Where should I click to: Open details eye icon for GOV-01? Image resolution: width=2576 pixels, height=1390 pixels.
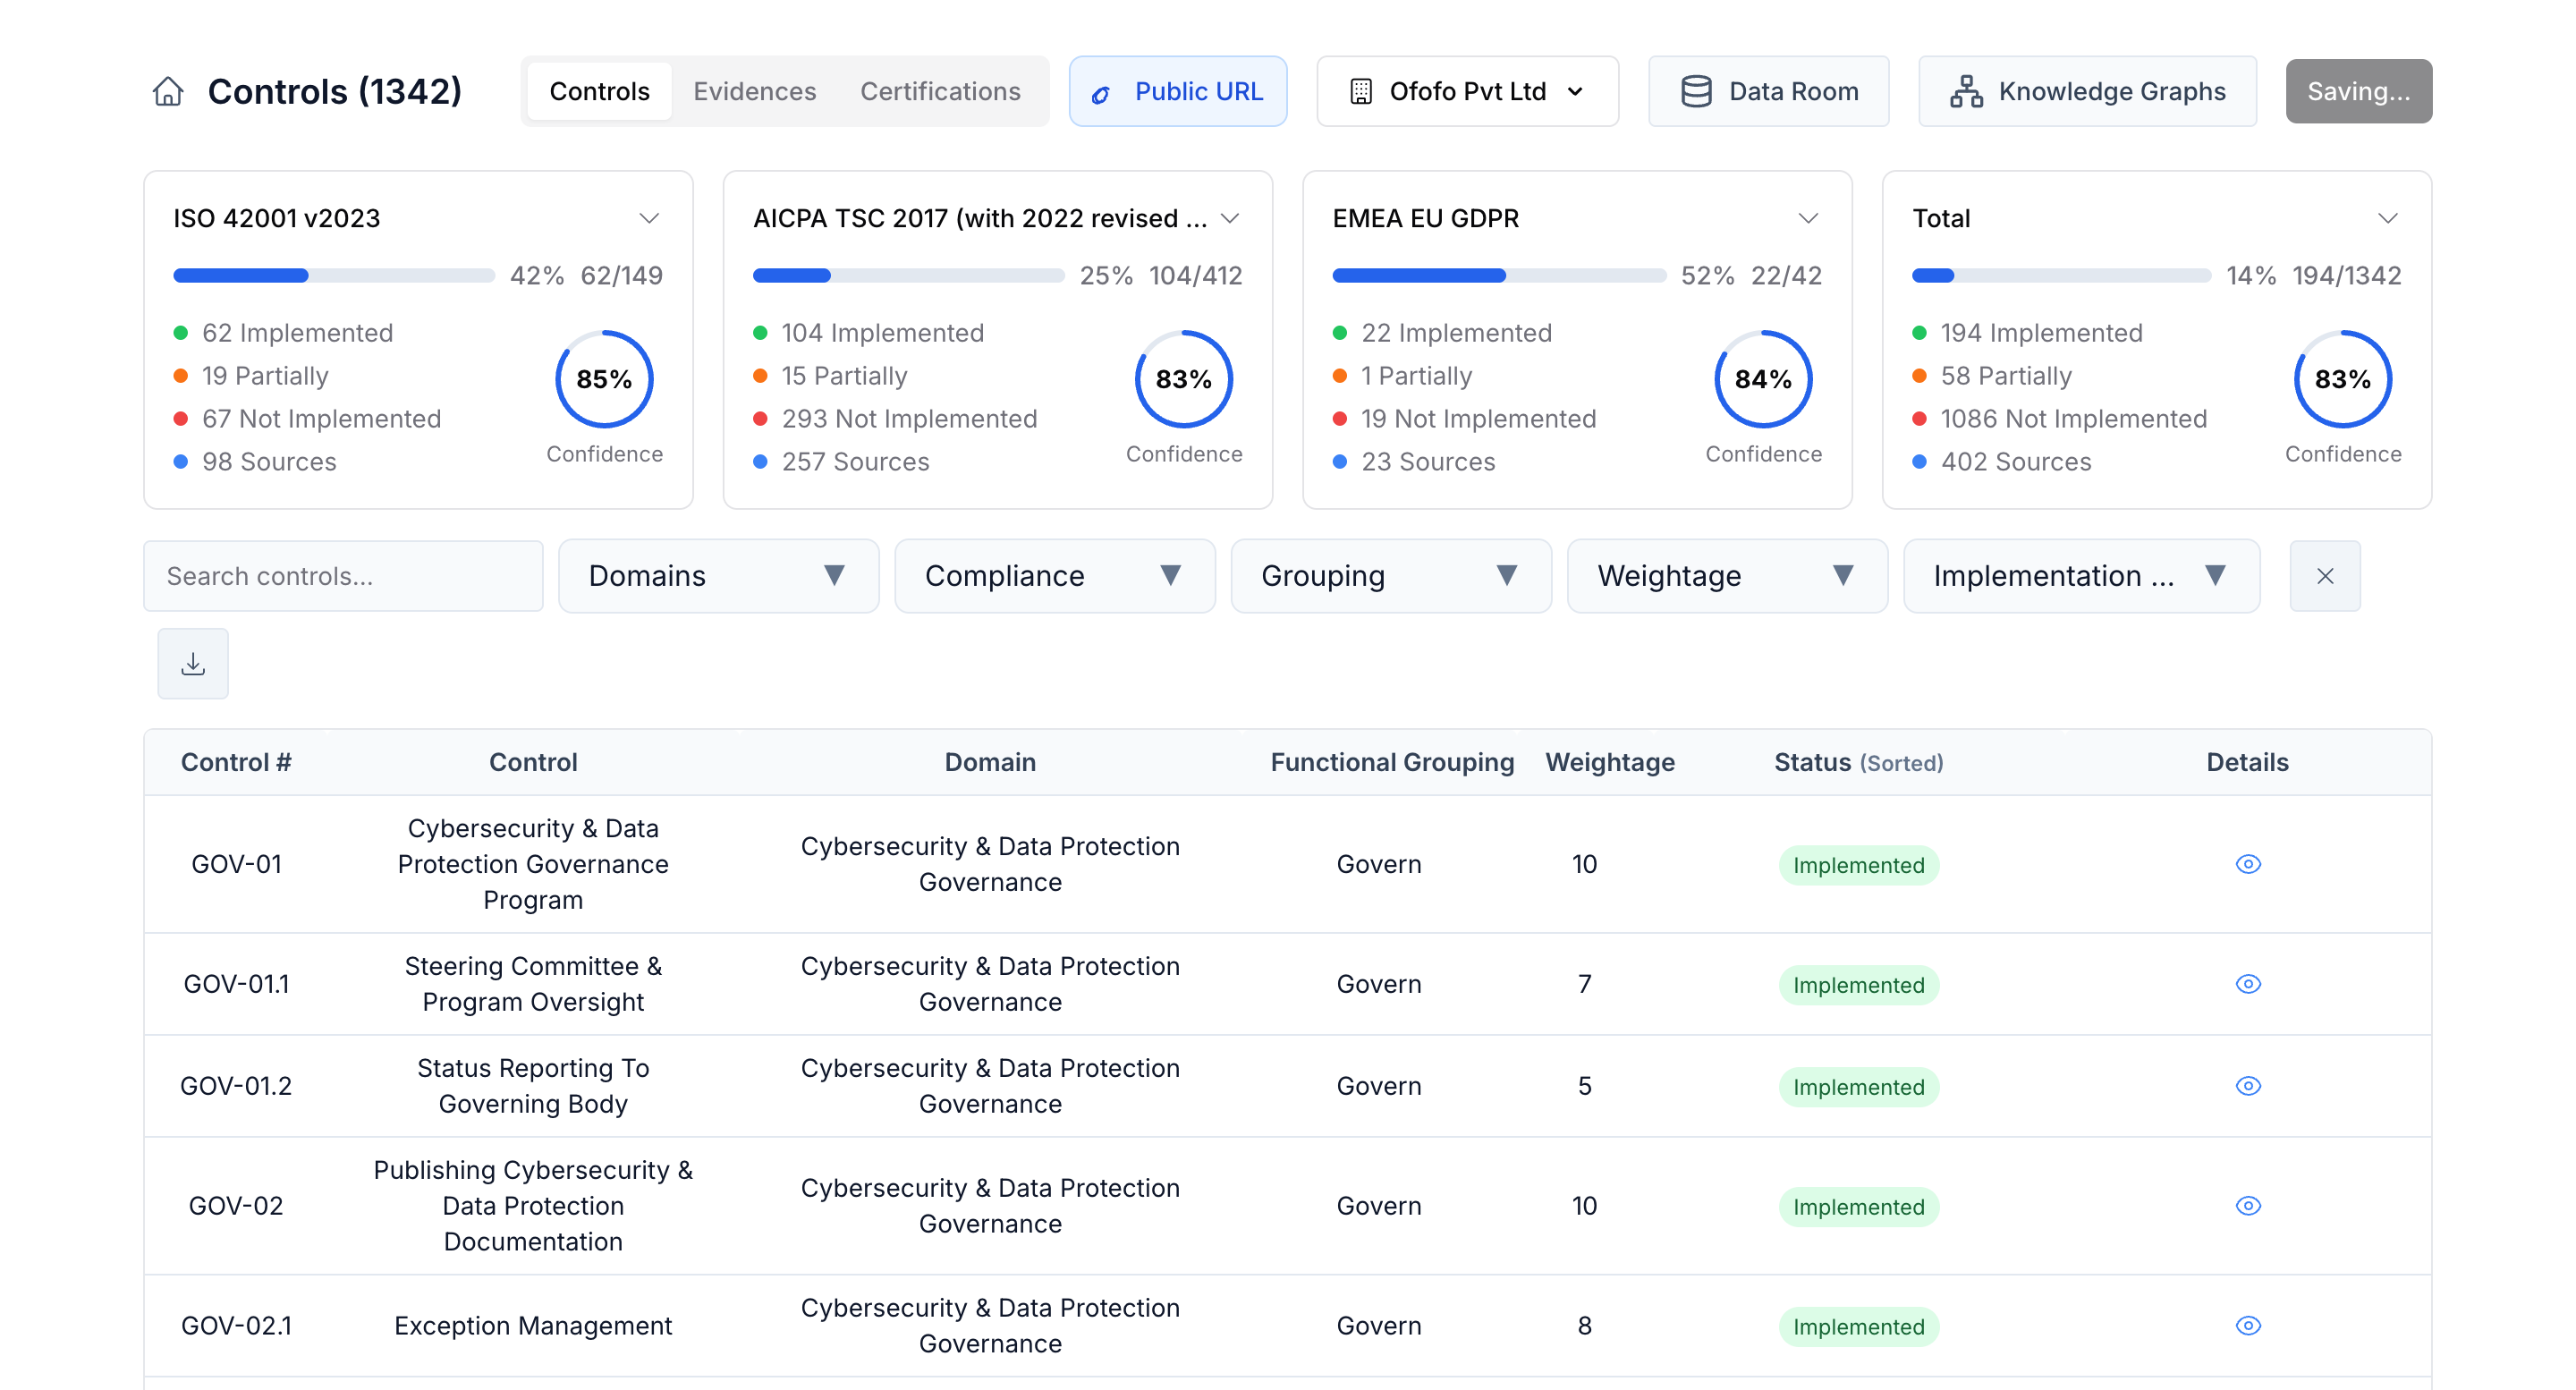coord(2248,864)
